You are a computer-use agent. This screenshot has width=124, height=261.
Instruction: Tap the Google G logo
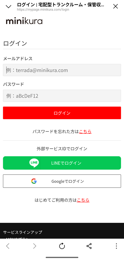tap(34, 181)
